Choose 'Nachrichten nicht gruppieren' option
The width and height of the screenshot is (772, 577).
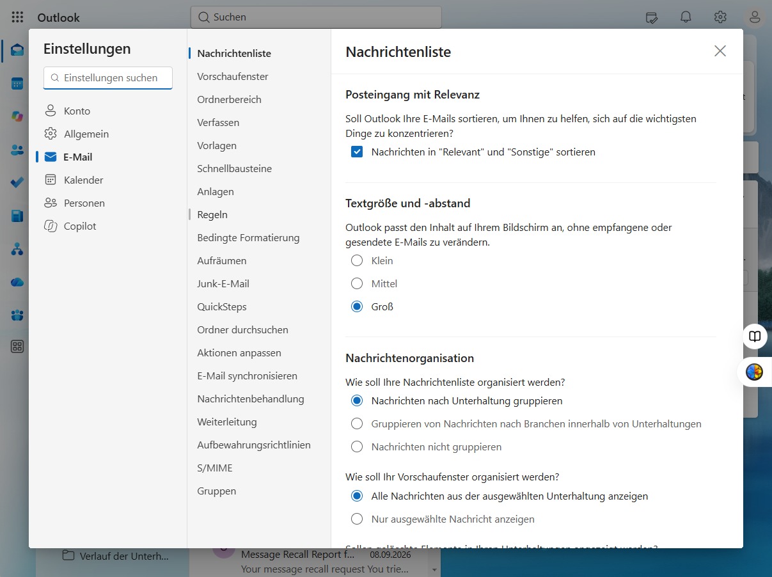click(x=357, y=447)
